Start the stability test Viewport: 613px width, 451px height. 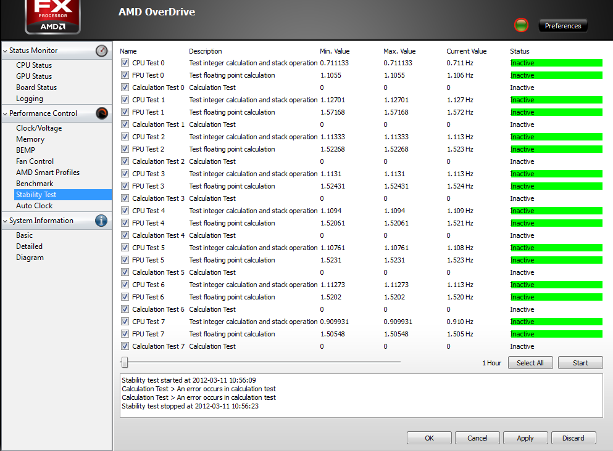point(580,363)
